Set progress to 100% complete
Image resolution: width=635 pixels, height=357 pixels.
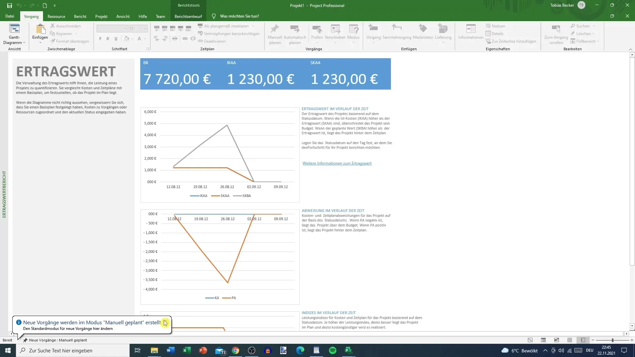click(189, 28)
